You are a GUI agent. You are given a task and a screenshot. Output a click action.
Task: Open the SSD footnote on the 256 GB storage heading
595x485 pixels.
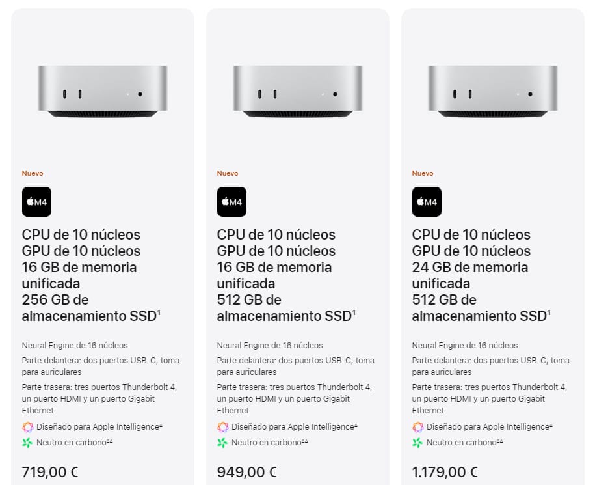pos(159,312)
